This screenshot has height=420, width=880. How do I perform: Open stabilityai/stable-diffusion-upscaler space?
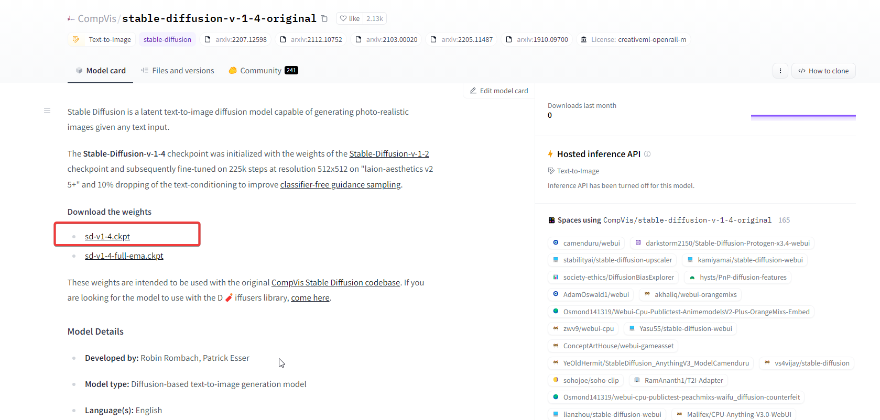[x=612, y=260]
